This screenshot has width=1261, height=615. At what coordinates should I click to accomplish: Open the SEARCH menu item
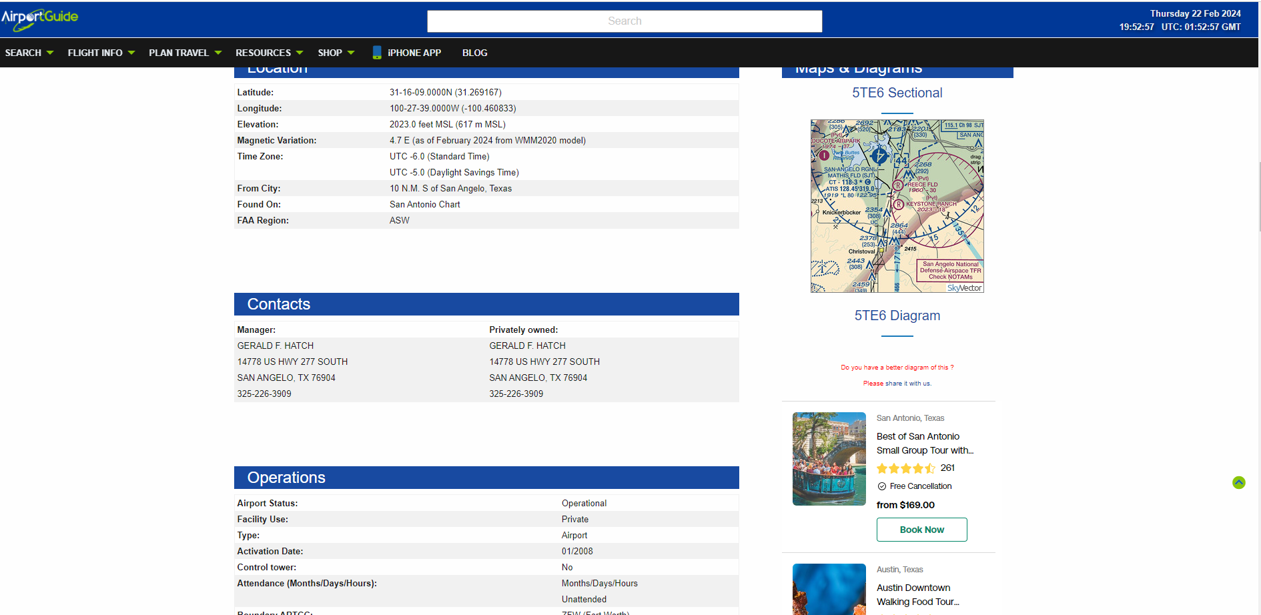[23, 53]
